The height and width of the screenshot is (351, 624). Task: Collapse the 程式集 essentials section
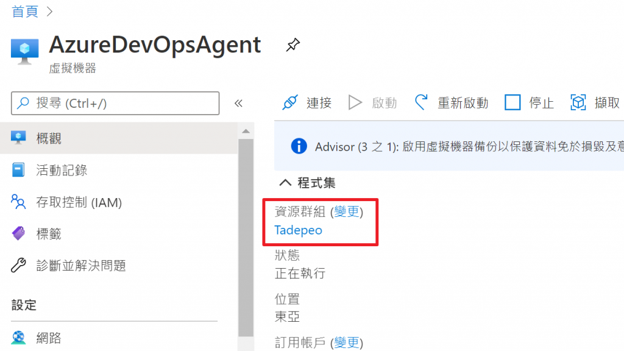(285, 183)
